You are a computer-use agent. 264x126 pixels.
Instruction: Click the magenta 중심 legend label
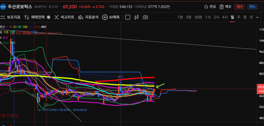point(5,37)
